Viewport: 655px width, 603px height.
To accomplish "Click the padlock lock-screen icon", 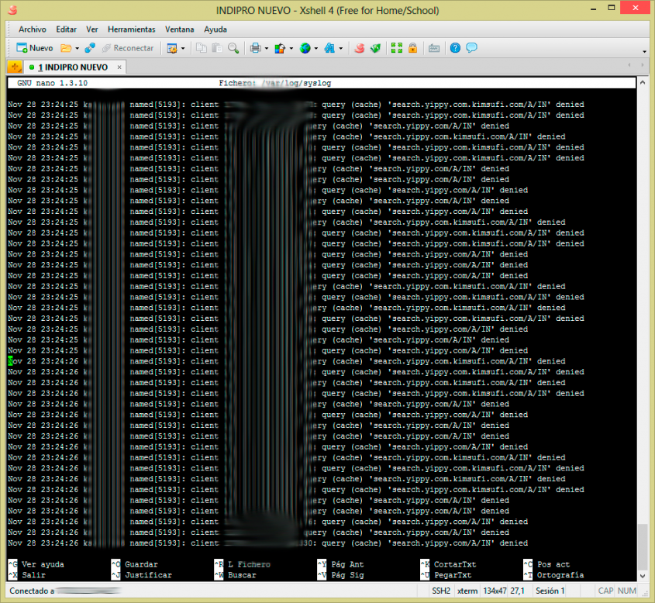I will tap(412, 48).
